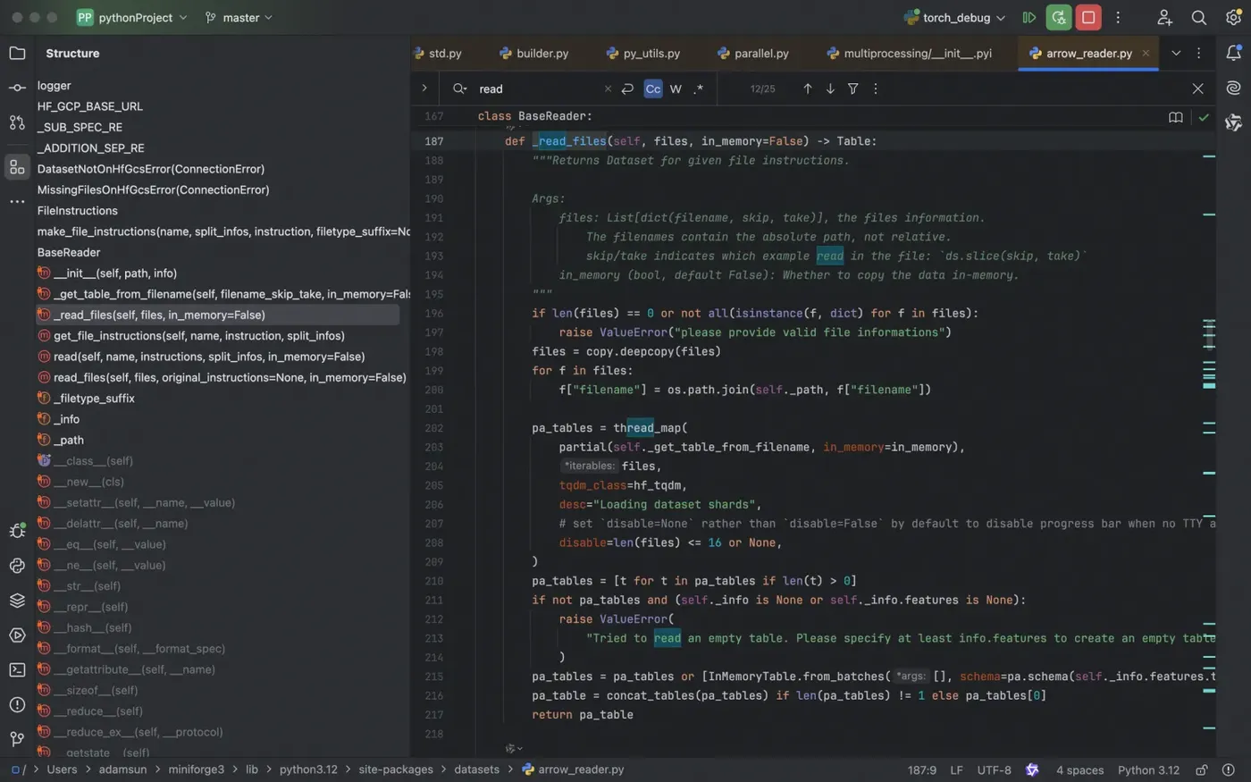Go to next search occurrence arrow
Image resolution: width=1251 pixels, height=782 pixels.
point(830,88)
